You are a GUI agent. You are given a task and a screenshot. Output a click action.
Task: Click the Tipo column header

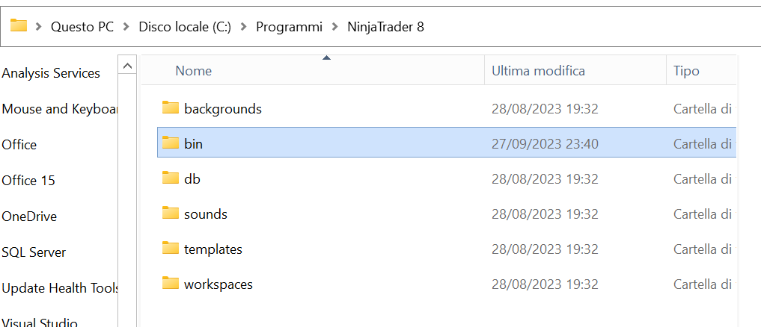pyautogui.click(x=686, y=71)
